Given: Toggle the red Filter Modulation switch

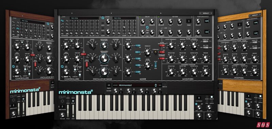Looking at the screenshot, I should [x=162, y=45].
